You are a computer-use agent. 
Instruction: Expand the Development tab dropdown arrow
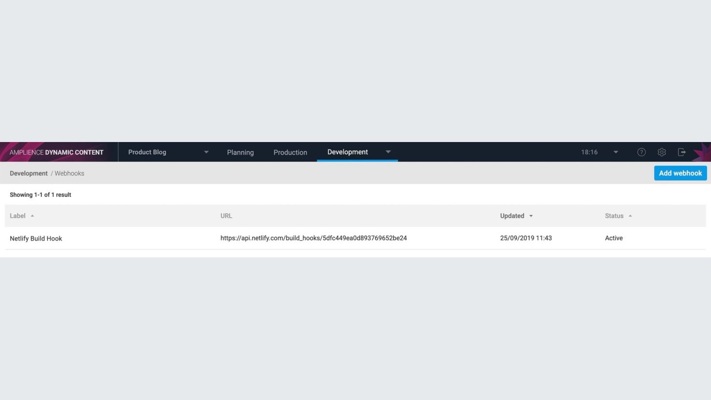(x=388, y=152)
